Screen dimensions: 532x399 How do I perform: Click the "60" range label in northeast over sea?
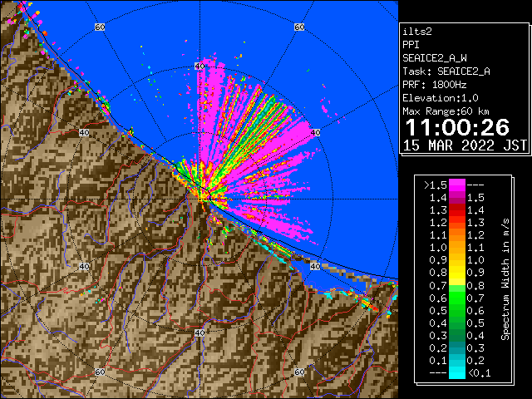[x=299, y=27]
